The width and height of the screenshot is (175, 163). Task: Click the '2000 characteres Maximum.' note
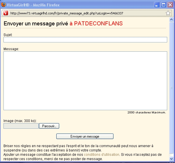(x=147, y=113)
